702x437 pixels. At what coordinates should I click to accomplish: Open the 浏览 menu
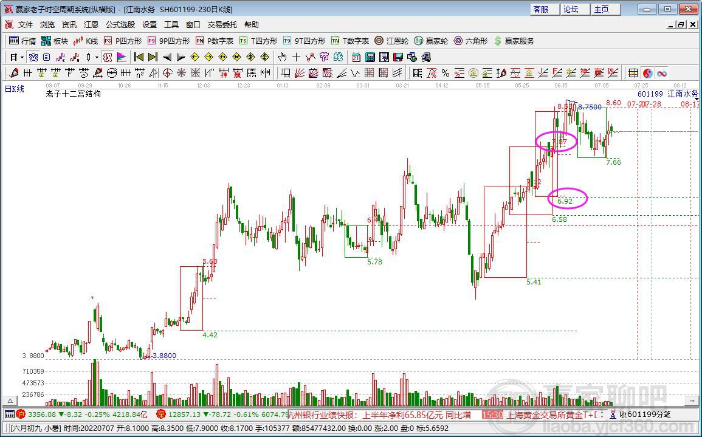(x=47, y=25)
